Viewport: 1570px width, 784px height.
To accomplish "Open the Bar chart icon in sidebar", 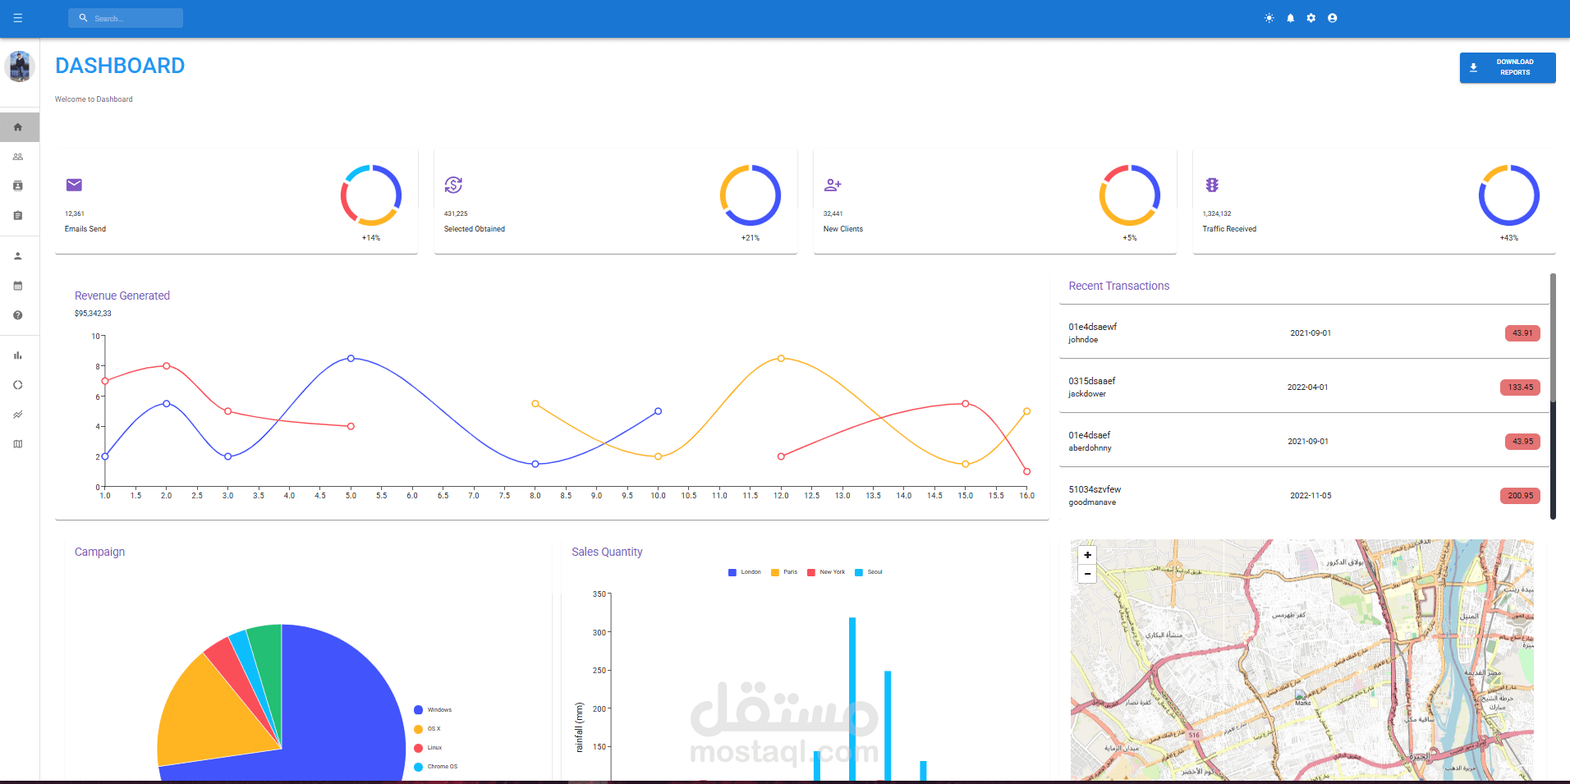I will (x=18, y=355).
